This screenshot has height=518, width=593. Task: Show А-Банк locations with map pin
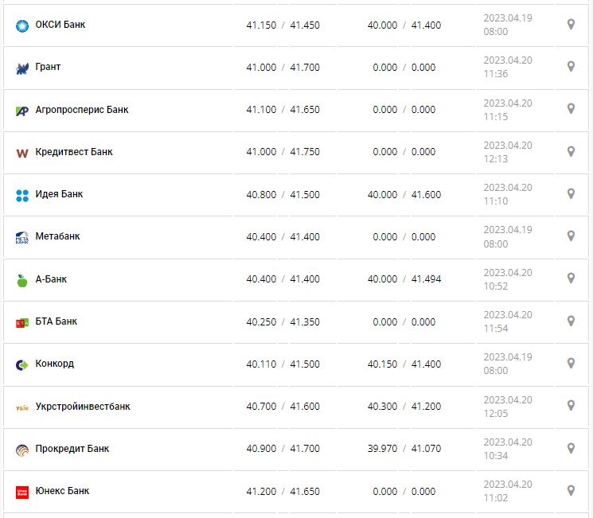pos(571,278)
